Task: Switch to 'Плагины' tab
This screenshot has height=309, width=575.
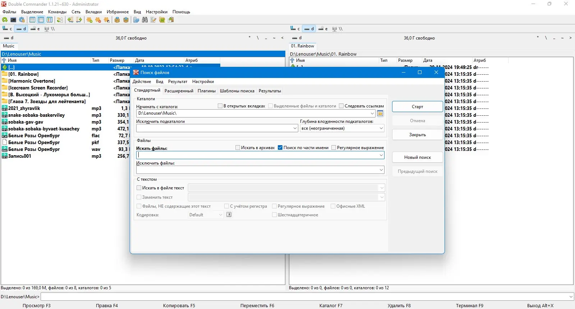Action: click(x=207, y=91)
